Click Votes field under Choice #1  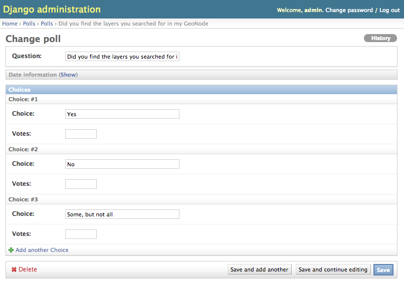click(x=81, y=134)
